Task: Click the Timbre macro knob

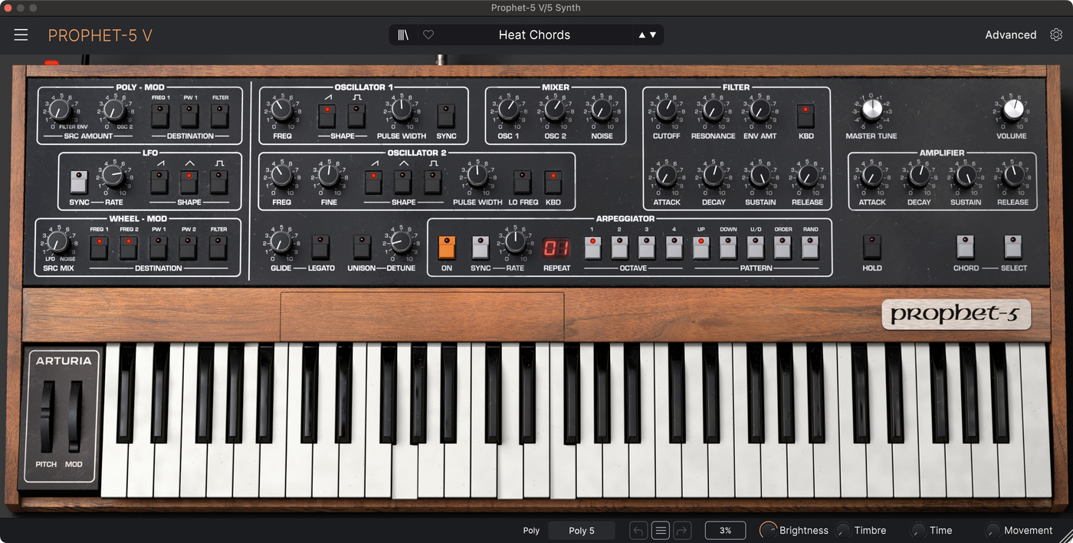Action: click(843, 530)
